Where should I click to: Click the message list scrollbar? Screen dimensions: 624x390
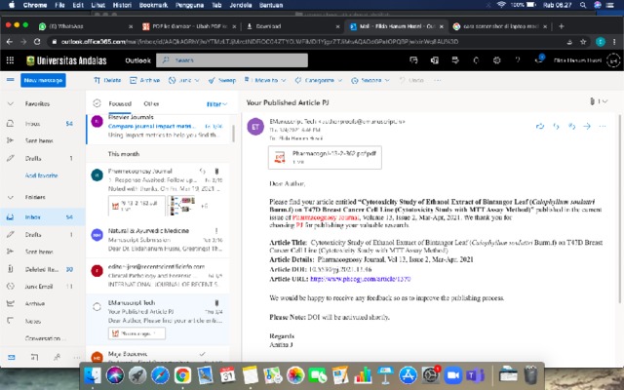(x=233, y=134)
